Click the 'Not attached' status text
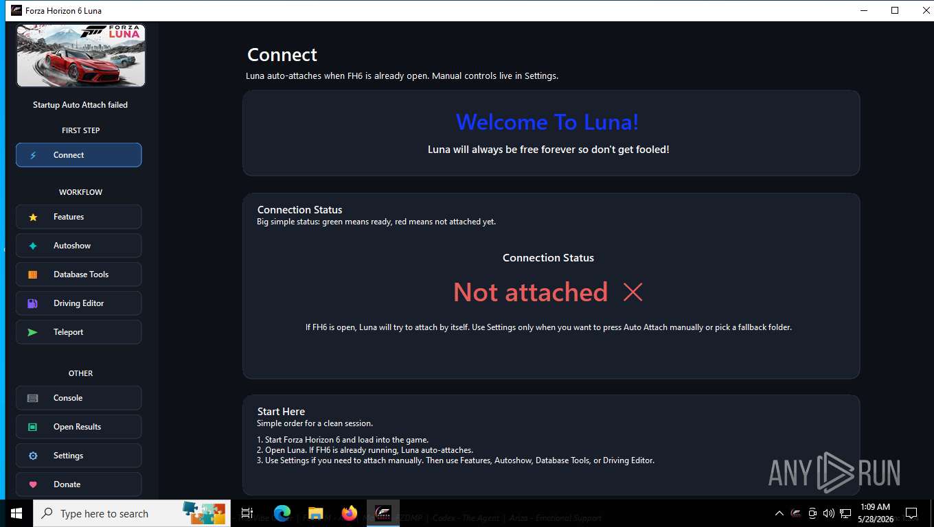The image size is (934, 527). (530, 292)
